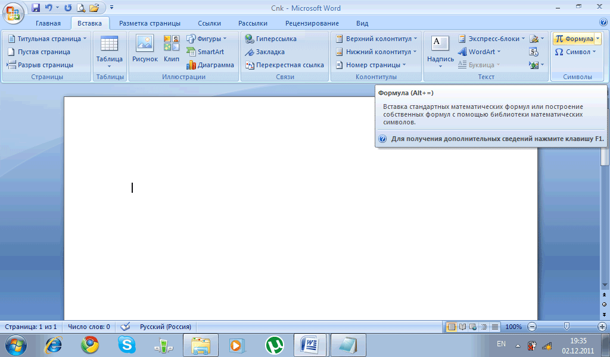The height and width of the screenshot is (357, 610).
Task: Expand the Титульная страница cover page gallery
Action: coord(47,39)
